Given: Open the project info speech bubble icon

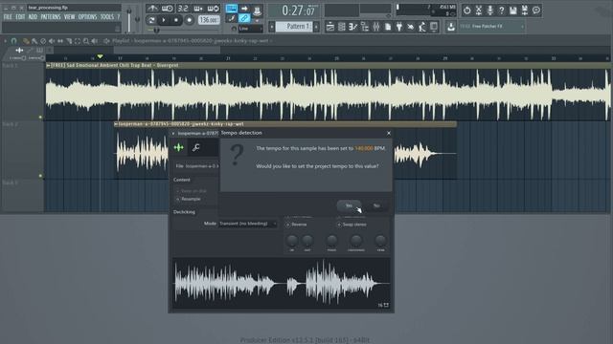Looking at the screenshot, I should [536, 11].
